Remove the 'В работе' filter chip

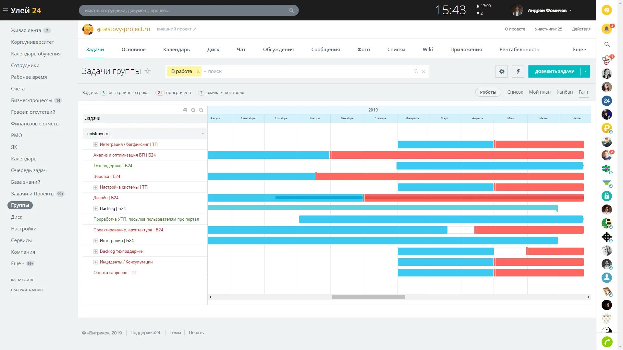coord(198,72)
